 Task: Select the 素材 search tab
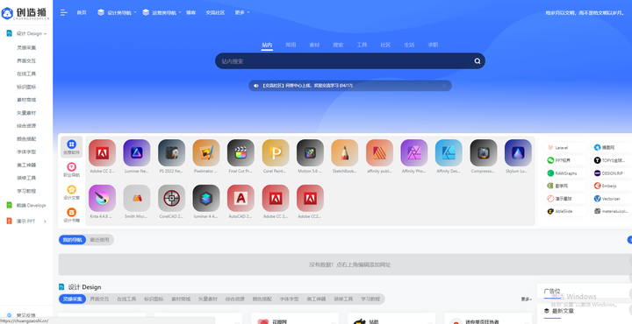pyautogui.click(x=314, y=45)
